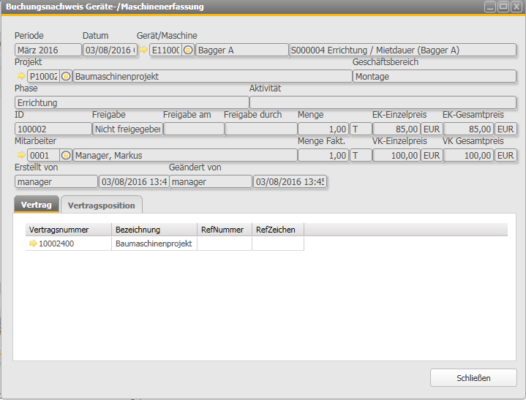Screen dimensions: 526x400
Task: Click the Phase field containing Errichtung
Action: pos(131,102)
